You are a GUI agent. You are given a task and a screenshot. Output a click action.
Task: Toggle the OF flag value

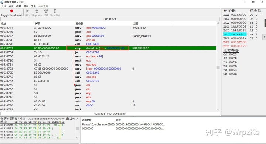253,15
